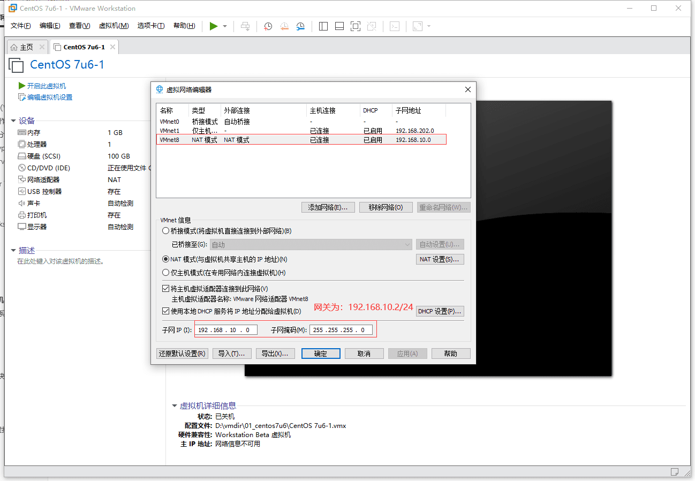Click the 硬盘 (SCSI) disk icon
The image size is (695, 481).
coord(22,156)
